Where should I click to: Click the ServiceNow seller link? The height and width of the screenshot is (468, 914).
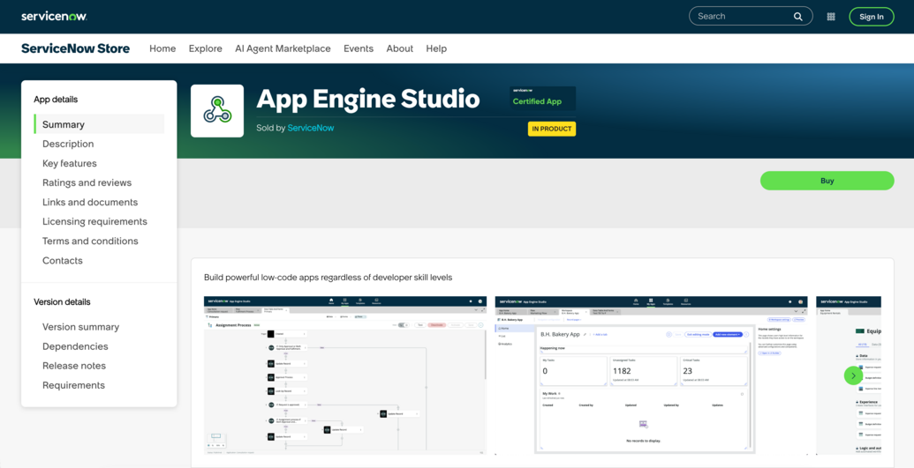[311, 128]
